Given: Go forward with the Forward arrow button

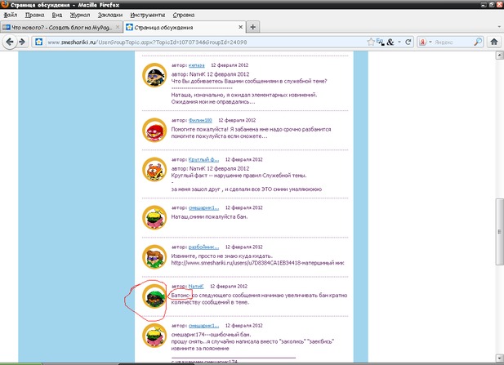Looking at the screenshot, I should coord(22,42).
